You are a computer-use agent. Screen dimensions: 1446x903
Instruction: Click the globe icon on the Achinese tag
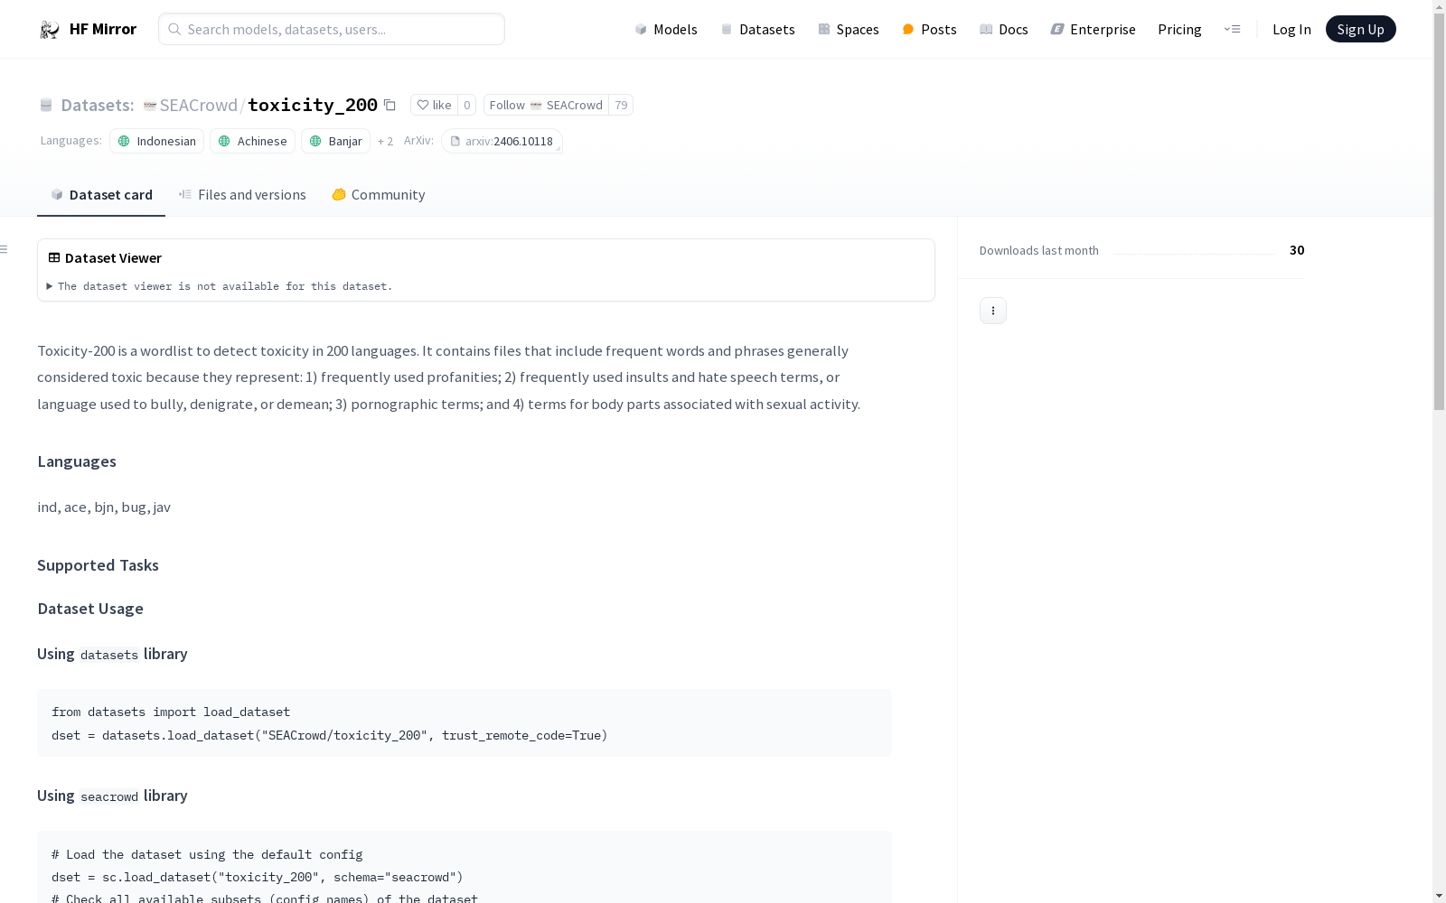[x=225, y=141]
